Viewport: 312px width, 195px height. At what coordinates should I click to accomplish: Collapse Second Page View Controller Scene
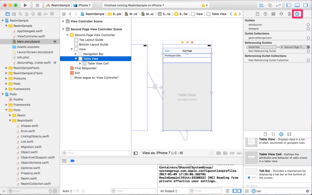tap(63, 29)
